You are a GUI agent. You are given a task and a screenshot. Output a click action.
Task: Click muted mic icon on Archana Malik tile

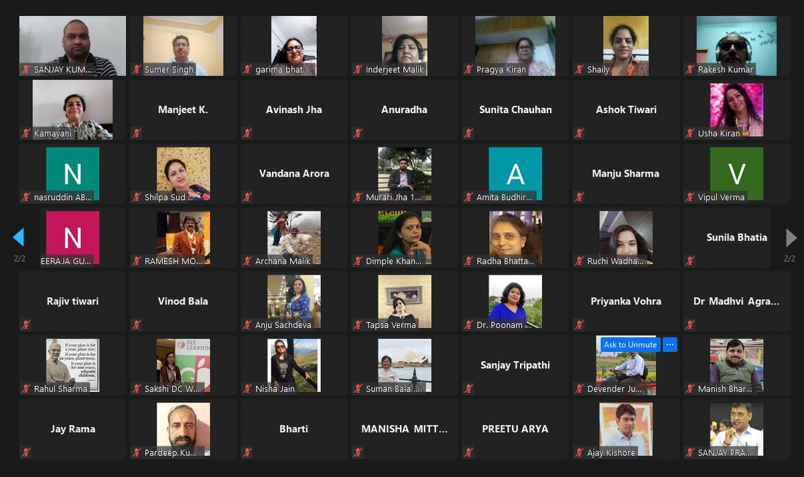tap(247, 262)
